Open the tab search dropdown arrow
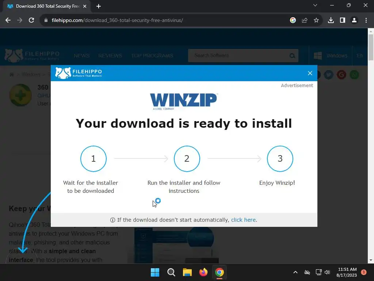The height and width of the screenshot is (281, 374). click(x=315, y=5)
